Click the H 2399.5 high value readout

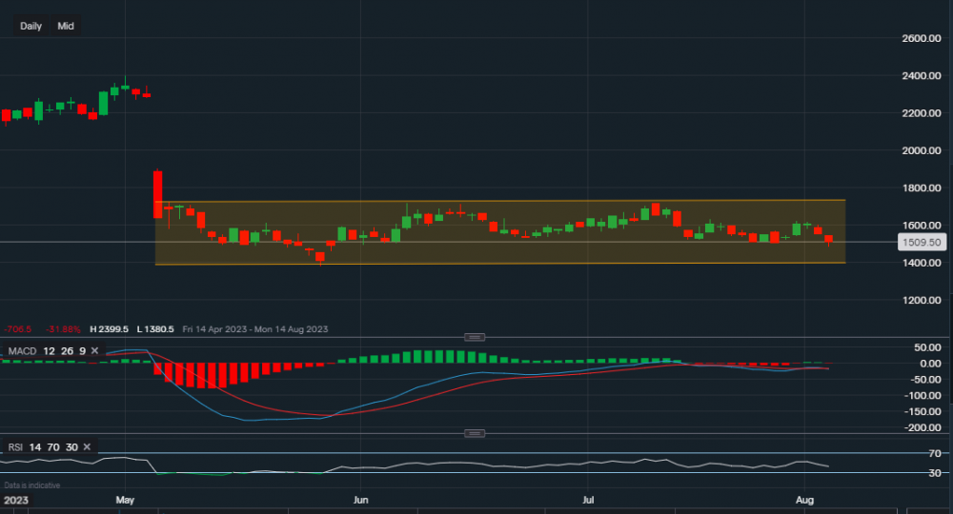pyautogui.click(x=110, y=329)
